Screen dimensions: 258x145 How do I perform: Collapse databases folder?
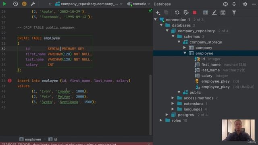161,25
